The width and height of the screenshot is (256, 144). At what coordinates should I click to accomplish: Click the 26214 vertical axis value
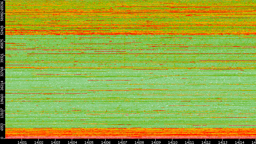2,85
